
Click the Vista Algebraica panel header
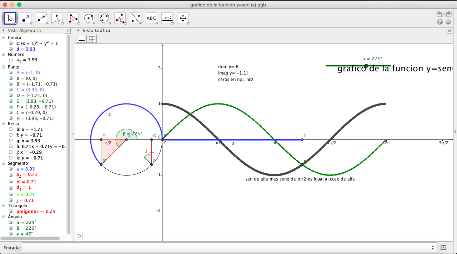pos(25,31)
